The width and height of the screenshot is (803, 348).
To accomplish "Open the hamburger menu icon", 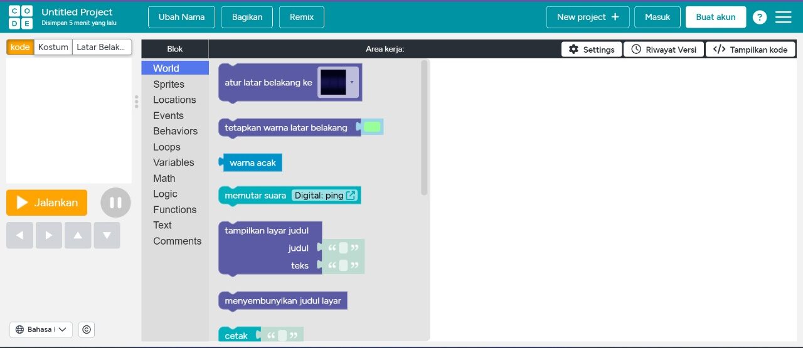I will coord(784,18).
